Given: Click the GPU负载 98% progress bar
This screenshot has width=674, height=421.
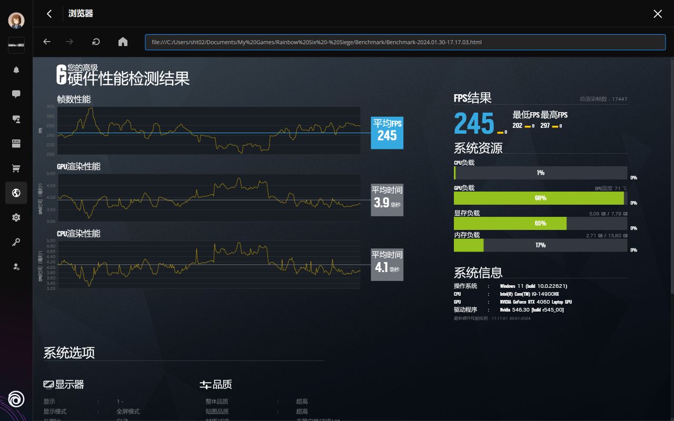Looking at the screenshot, I should click(540, 198).
